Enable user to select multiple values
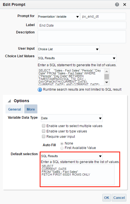 pos(43,126)
